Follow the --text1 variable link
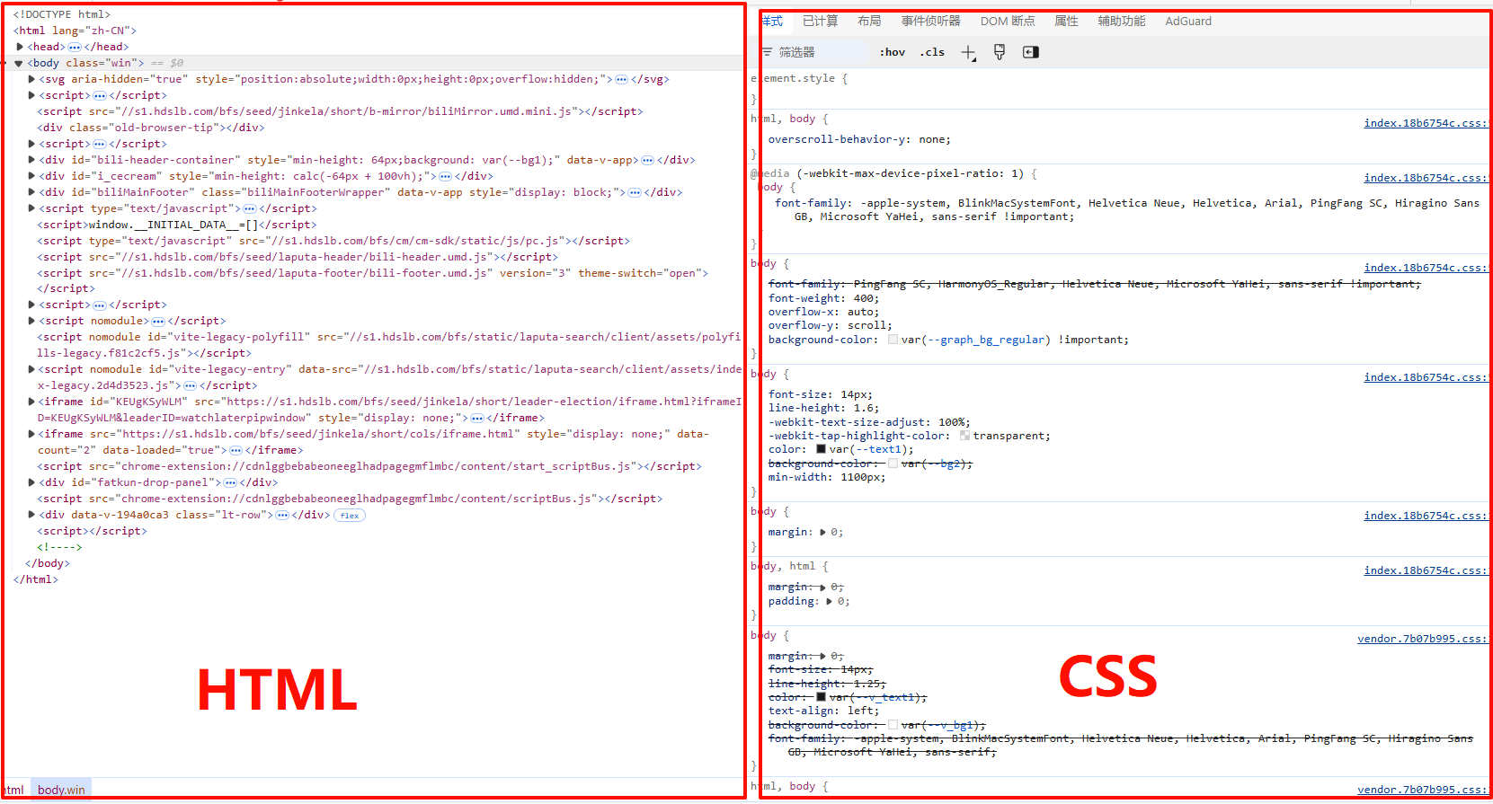 point(877,449)
